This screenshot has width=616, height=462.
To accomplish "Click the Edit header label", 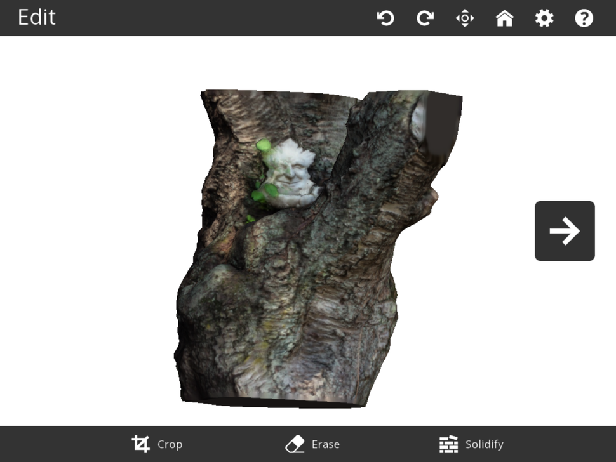I will pyautogui.click(x=36, y=17).
